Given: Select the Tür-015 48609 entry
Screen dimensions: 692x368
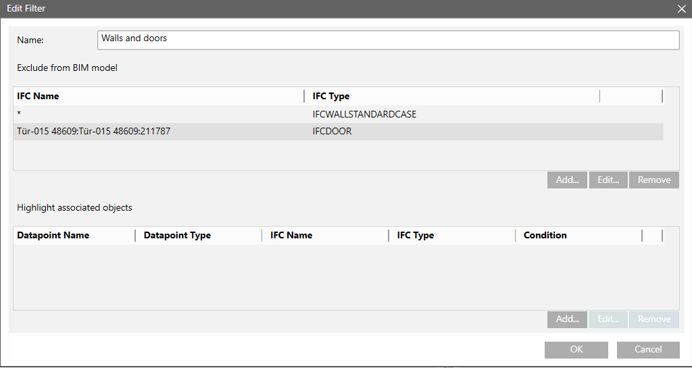Looking at the screenshot, I should point(93,132).
